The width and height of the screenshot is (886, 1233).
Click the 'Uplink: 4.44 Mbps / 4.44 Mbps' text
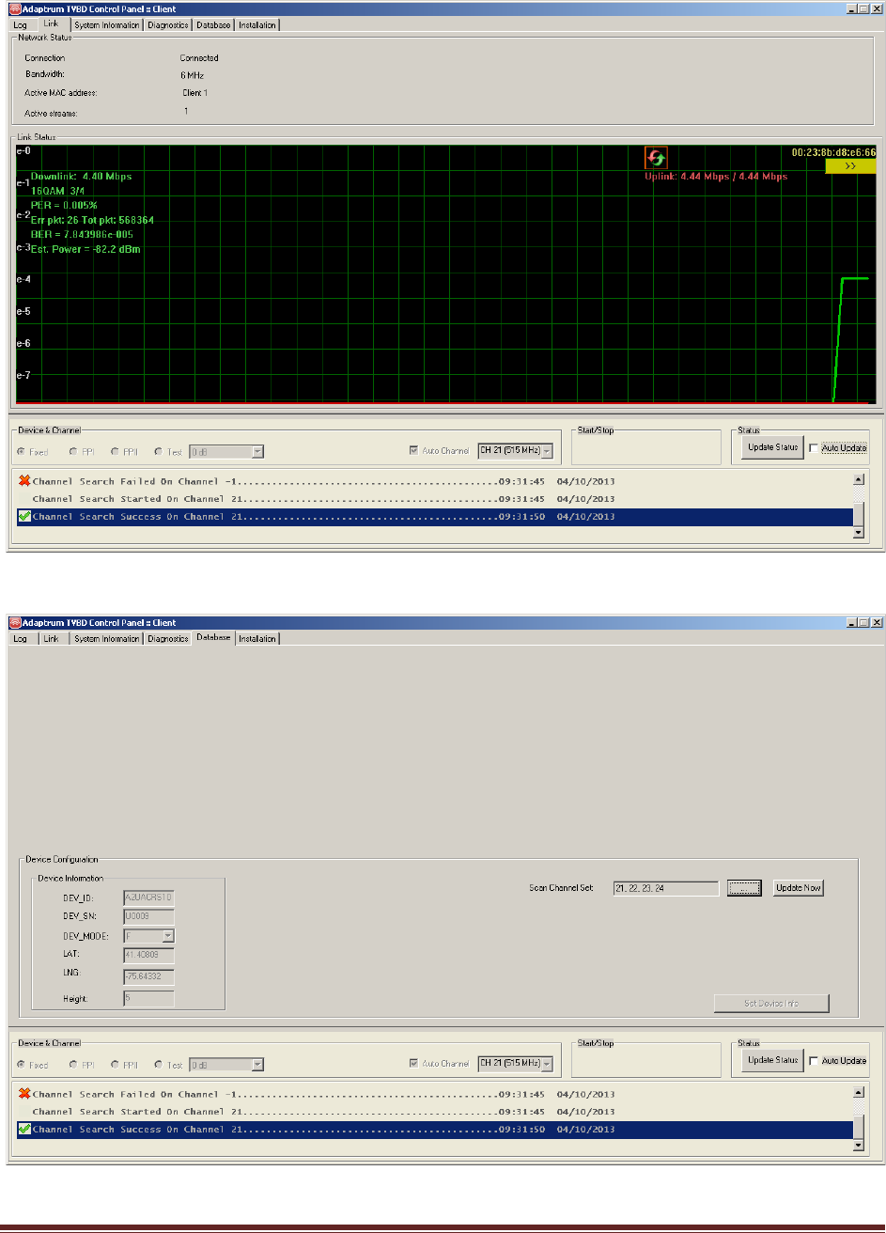pyautogui.click(x=715, y=177)
